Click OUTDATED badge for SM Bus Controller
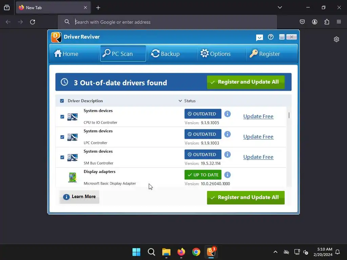Screen dimensions: 347x260 coord(203,154)
